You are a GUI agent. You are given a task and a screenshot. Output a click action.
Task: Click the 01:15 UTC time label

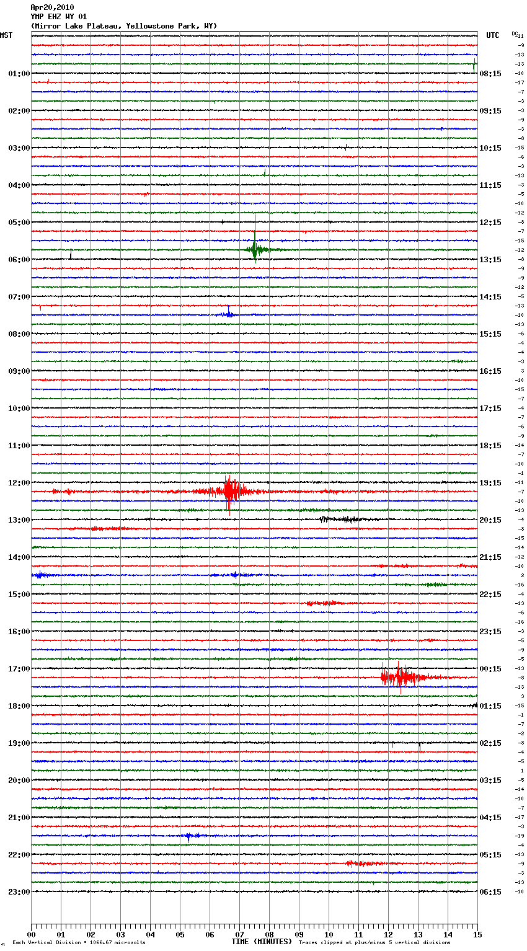(x=490, y=706)
